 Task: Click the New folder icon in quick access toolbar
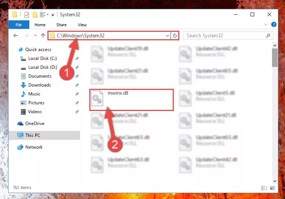tap(35, 14)
